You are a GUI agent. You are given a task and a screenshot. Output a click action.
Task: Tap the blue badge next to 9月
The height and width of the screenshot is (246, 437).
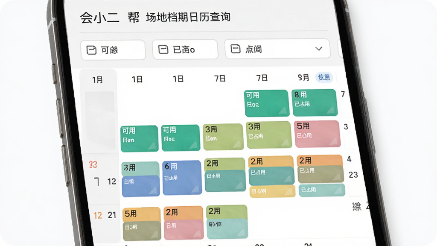click(x=324, y=77)
